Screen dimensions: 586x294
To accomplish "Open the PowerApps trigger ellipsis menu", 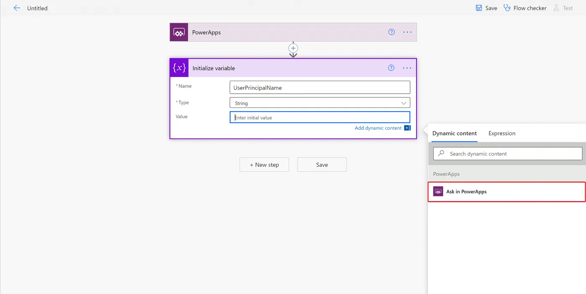I will coord(407,32).
